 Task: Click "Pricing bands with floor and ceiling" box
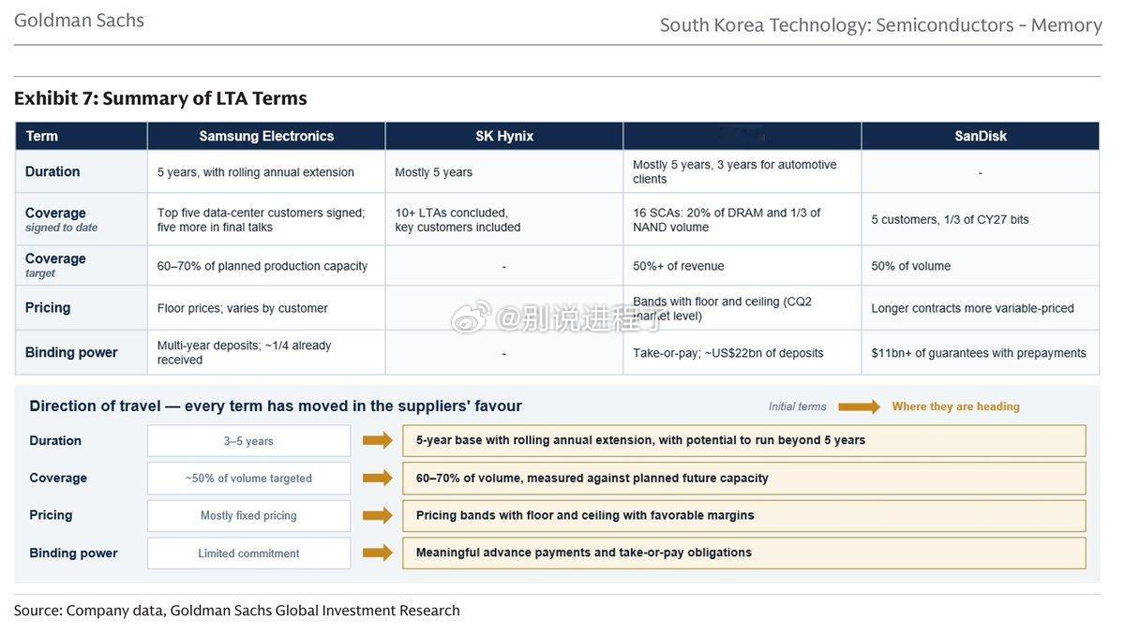744,515
